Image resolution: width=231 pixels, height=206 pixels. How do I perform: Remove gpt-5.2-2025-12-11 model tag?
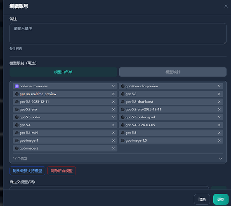point(113,102)
